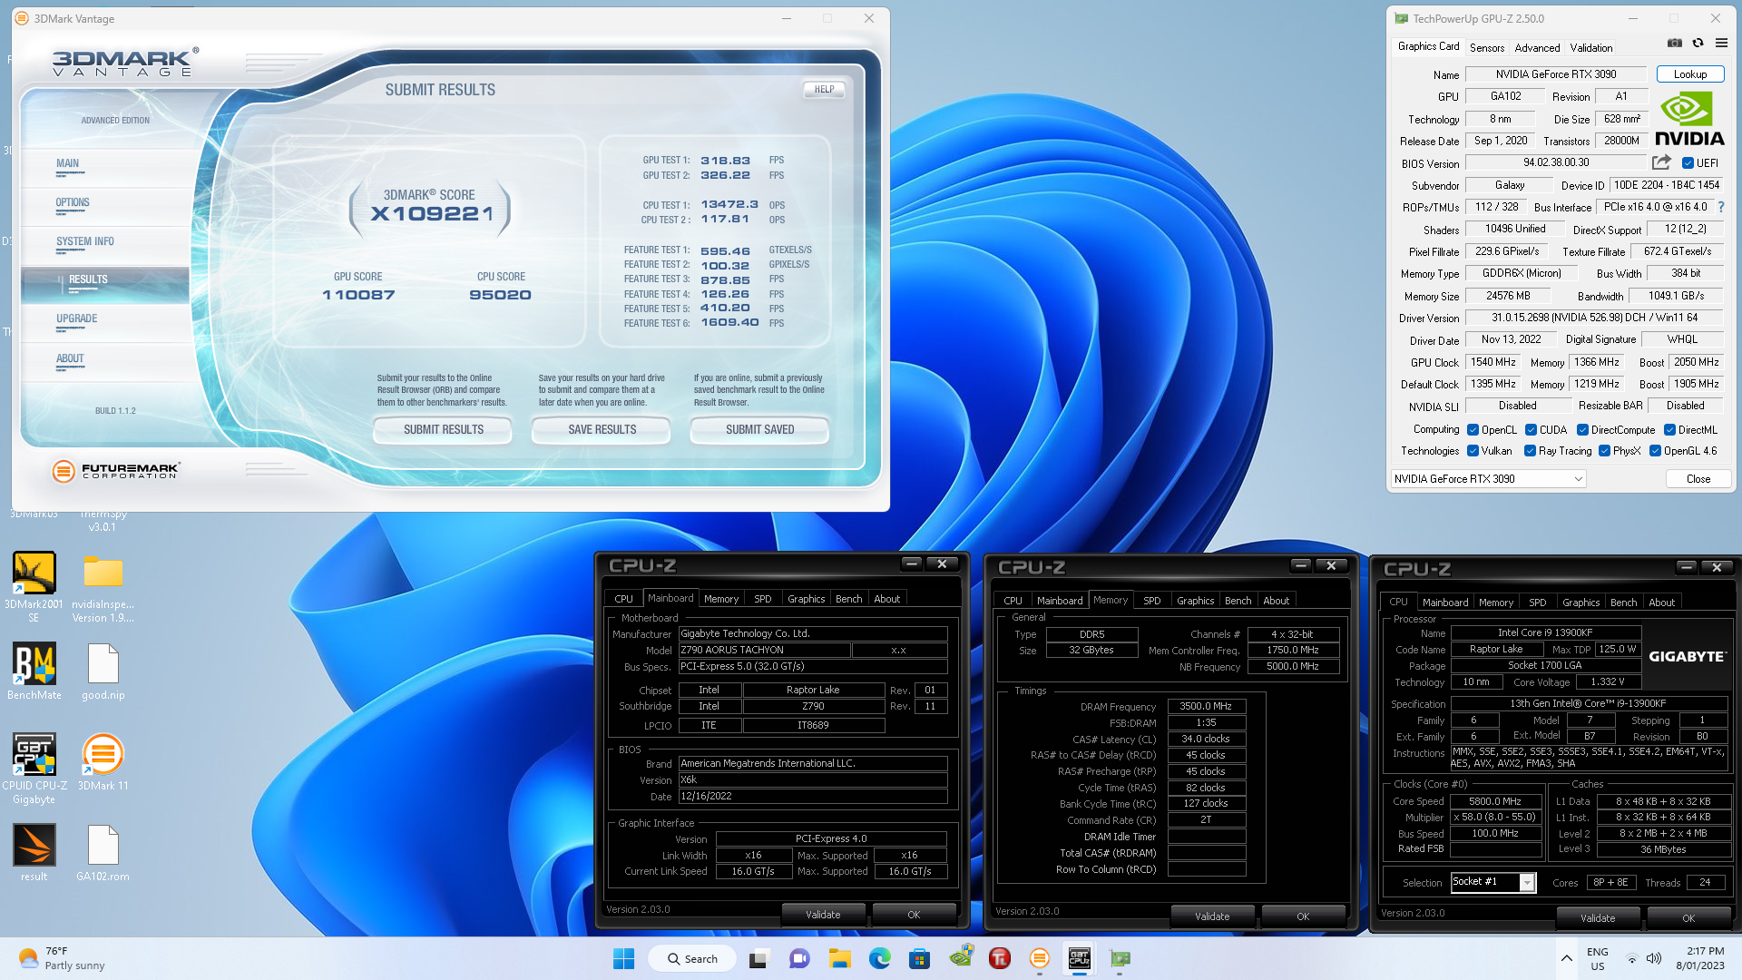The height and width of the screenshot is (980, 1742).
Task: Click the SUBMIT RESULTS button
Action: tap(443, 430)
